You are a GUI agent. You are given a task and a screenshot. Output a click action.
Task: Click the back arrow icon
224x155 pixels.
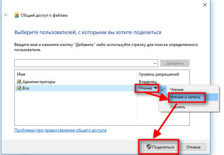tap(6, 15)
